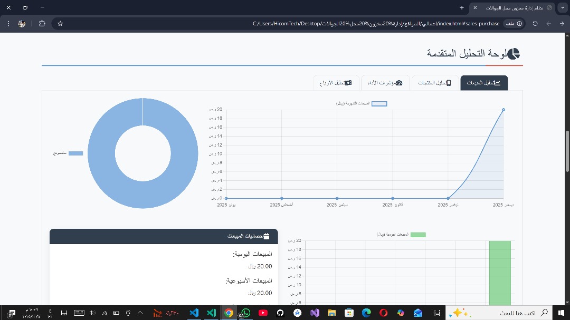The width and height of the screenshot is (570, 320).
Task: Switch to performance indicators tab (مؤشرات الأداء)
Action: (385, 83)
